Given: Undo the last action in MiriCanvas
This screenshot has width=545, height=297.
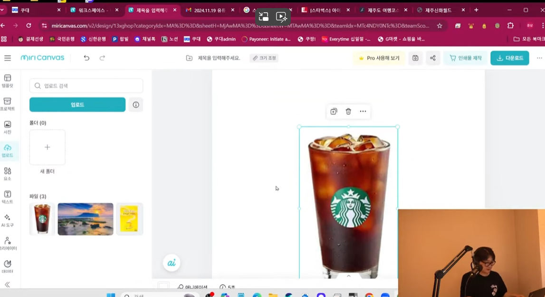Looking at the screenshot, I should [86, 58].
